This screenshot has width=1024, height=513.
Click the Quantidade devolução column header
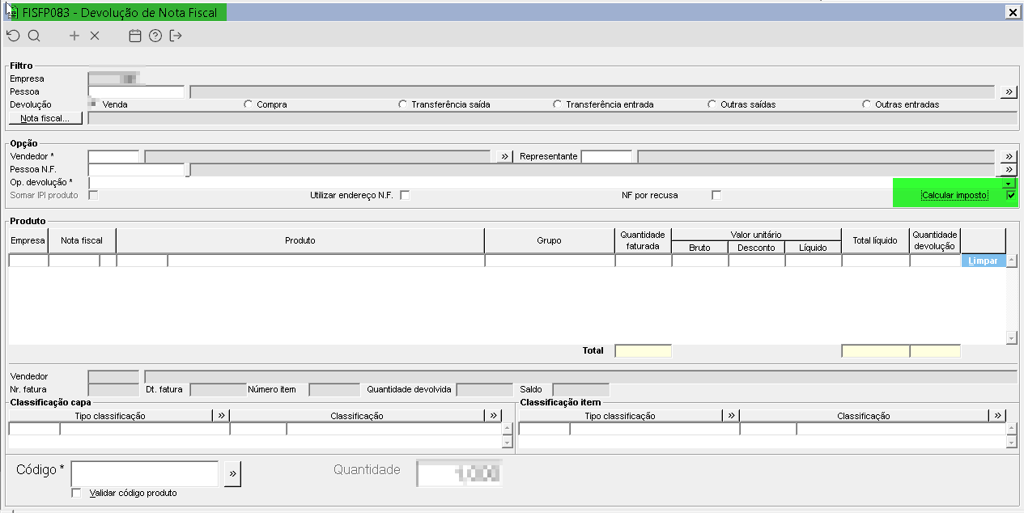(x=935, y=240)
